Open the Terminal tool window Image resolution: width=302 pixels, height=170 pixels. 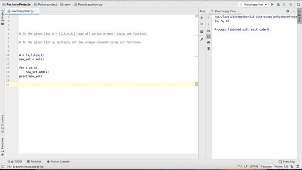(34, 161)
